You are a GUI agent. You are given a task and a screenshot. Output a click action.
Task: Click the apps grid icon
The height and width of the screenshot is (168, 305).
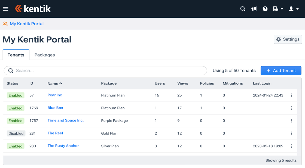click(x=276, y=8)
